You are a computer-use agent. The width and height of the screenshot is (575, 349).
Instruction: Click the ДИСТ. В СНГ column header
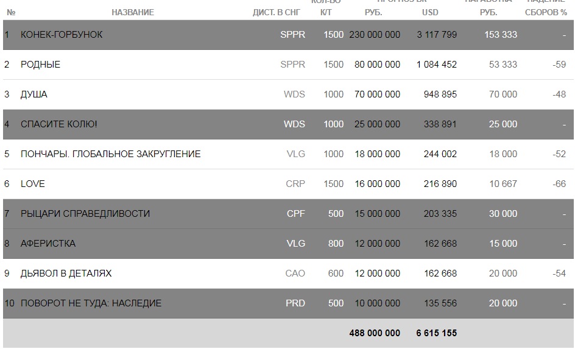276,12
